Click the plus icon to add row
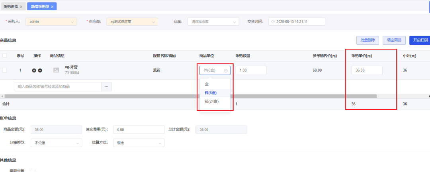Image resolution: width=430 pixels, height=172 pixels. [34, 71]
